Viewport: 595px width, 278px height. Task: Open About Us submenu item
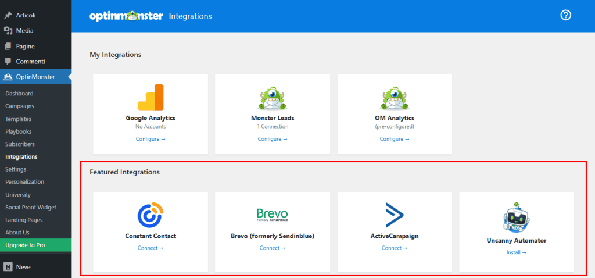pos(17,233)
